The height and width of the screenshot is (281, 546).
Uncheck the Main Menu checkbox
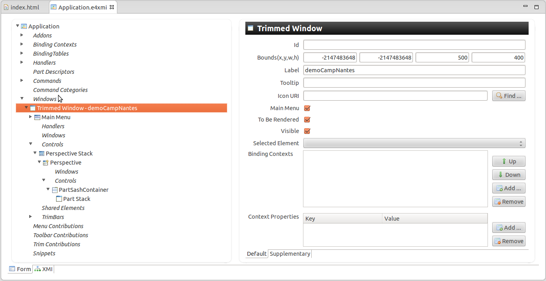coord(307,108)
